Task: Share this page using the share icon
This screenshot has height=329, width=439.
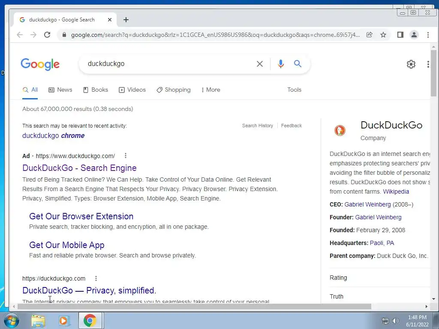Action: point(369,35)
